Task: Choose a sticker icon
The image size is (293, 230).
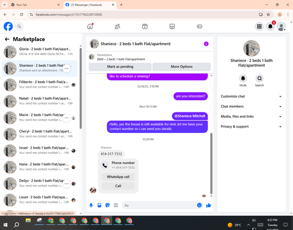Action: pyautogui.click(x=107, y=205)
